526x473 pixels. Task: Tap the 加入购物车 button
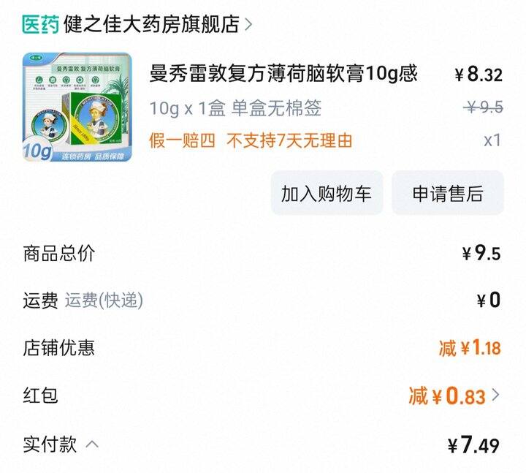(327, 193)
